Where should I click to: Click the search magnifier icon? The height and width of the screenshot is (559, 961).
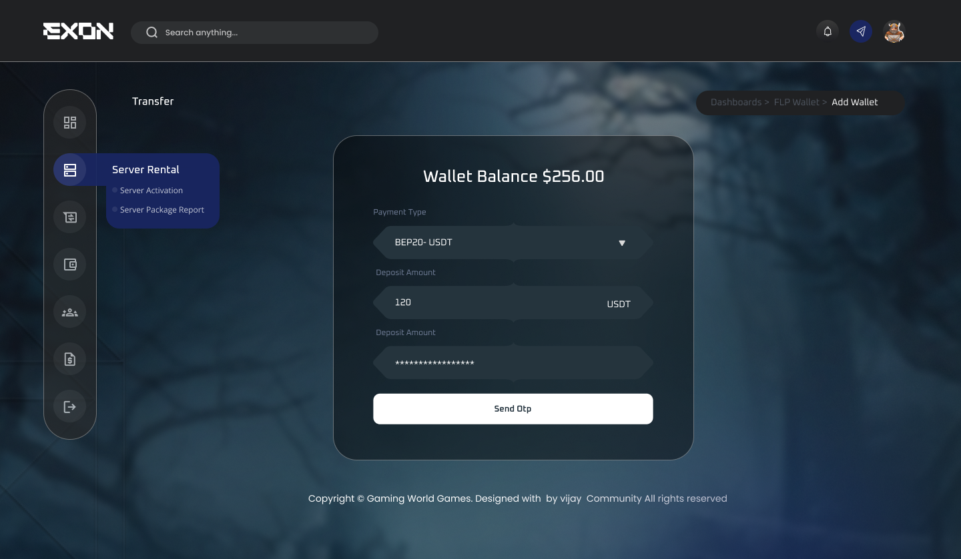pos(151,32)
